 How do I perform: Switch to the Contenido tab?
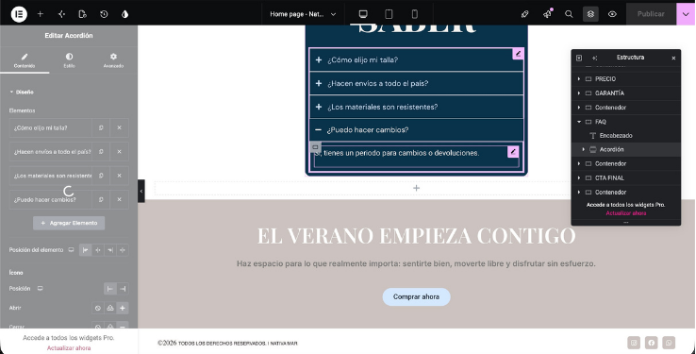[25, 60]
